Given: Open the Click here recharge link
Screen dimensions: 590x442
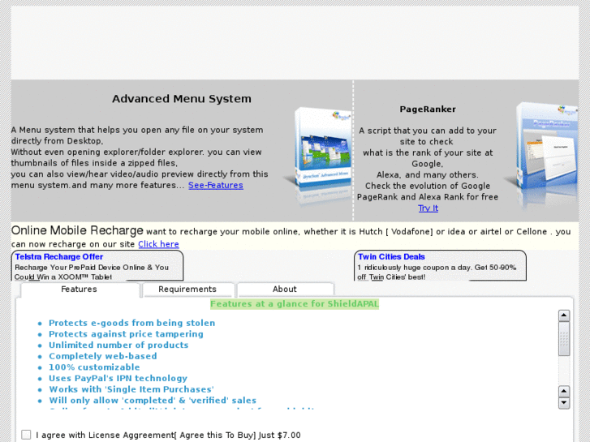Looking at the screenshot, I should pyautogui.click(x=158, y=244).
